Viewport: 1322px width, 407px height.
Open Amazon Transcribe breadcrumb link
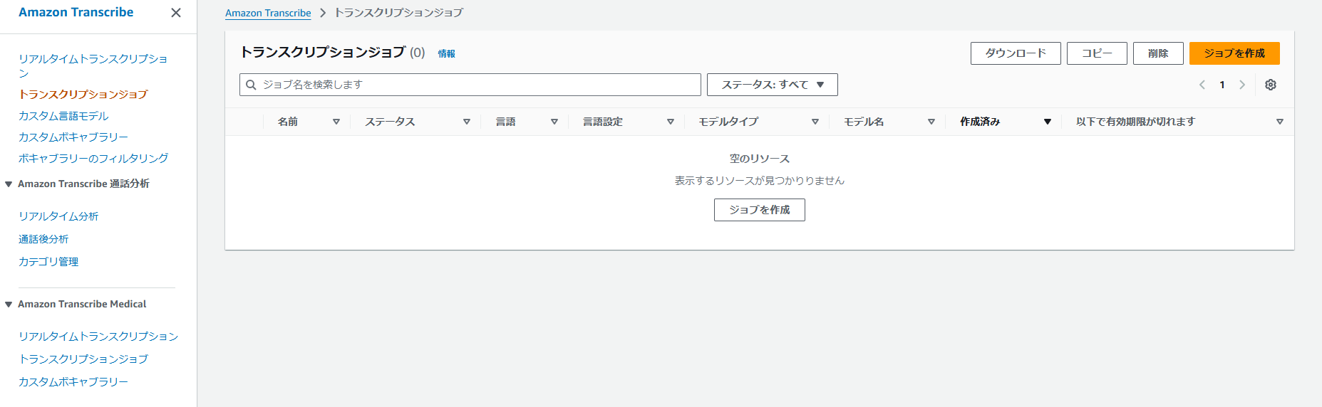268,13
